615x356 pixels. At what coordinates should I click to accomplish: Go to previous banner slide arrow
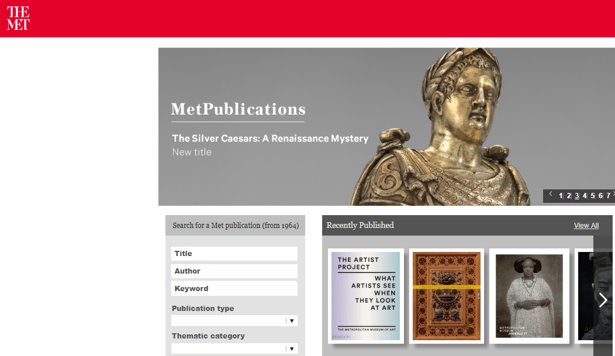point(551,193)
